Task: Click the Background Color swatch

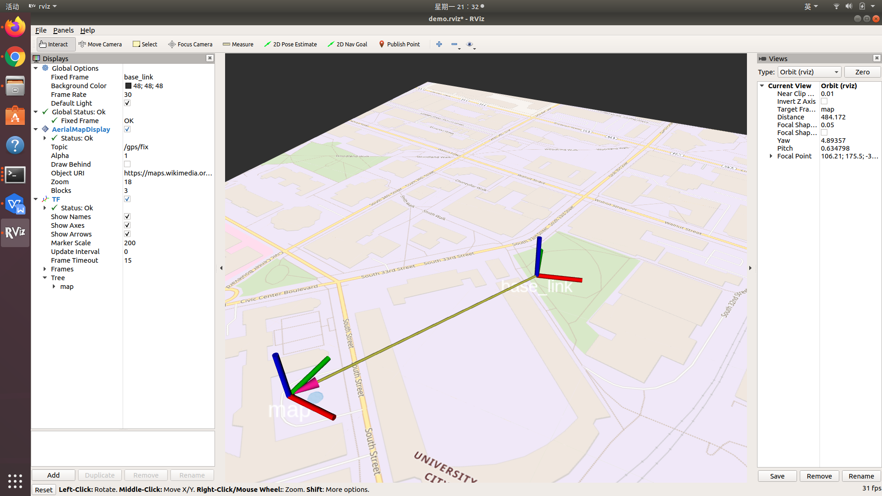Action: click(x=128, y=86)
